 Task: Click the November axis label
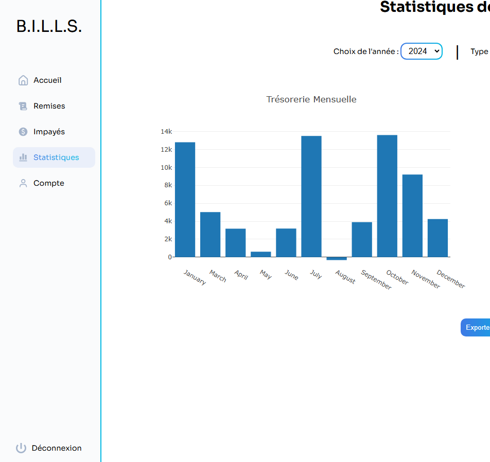(426, 279)
